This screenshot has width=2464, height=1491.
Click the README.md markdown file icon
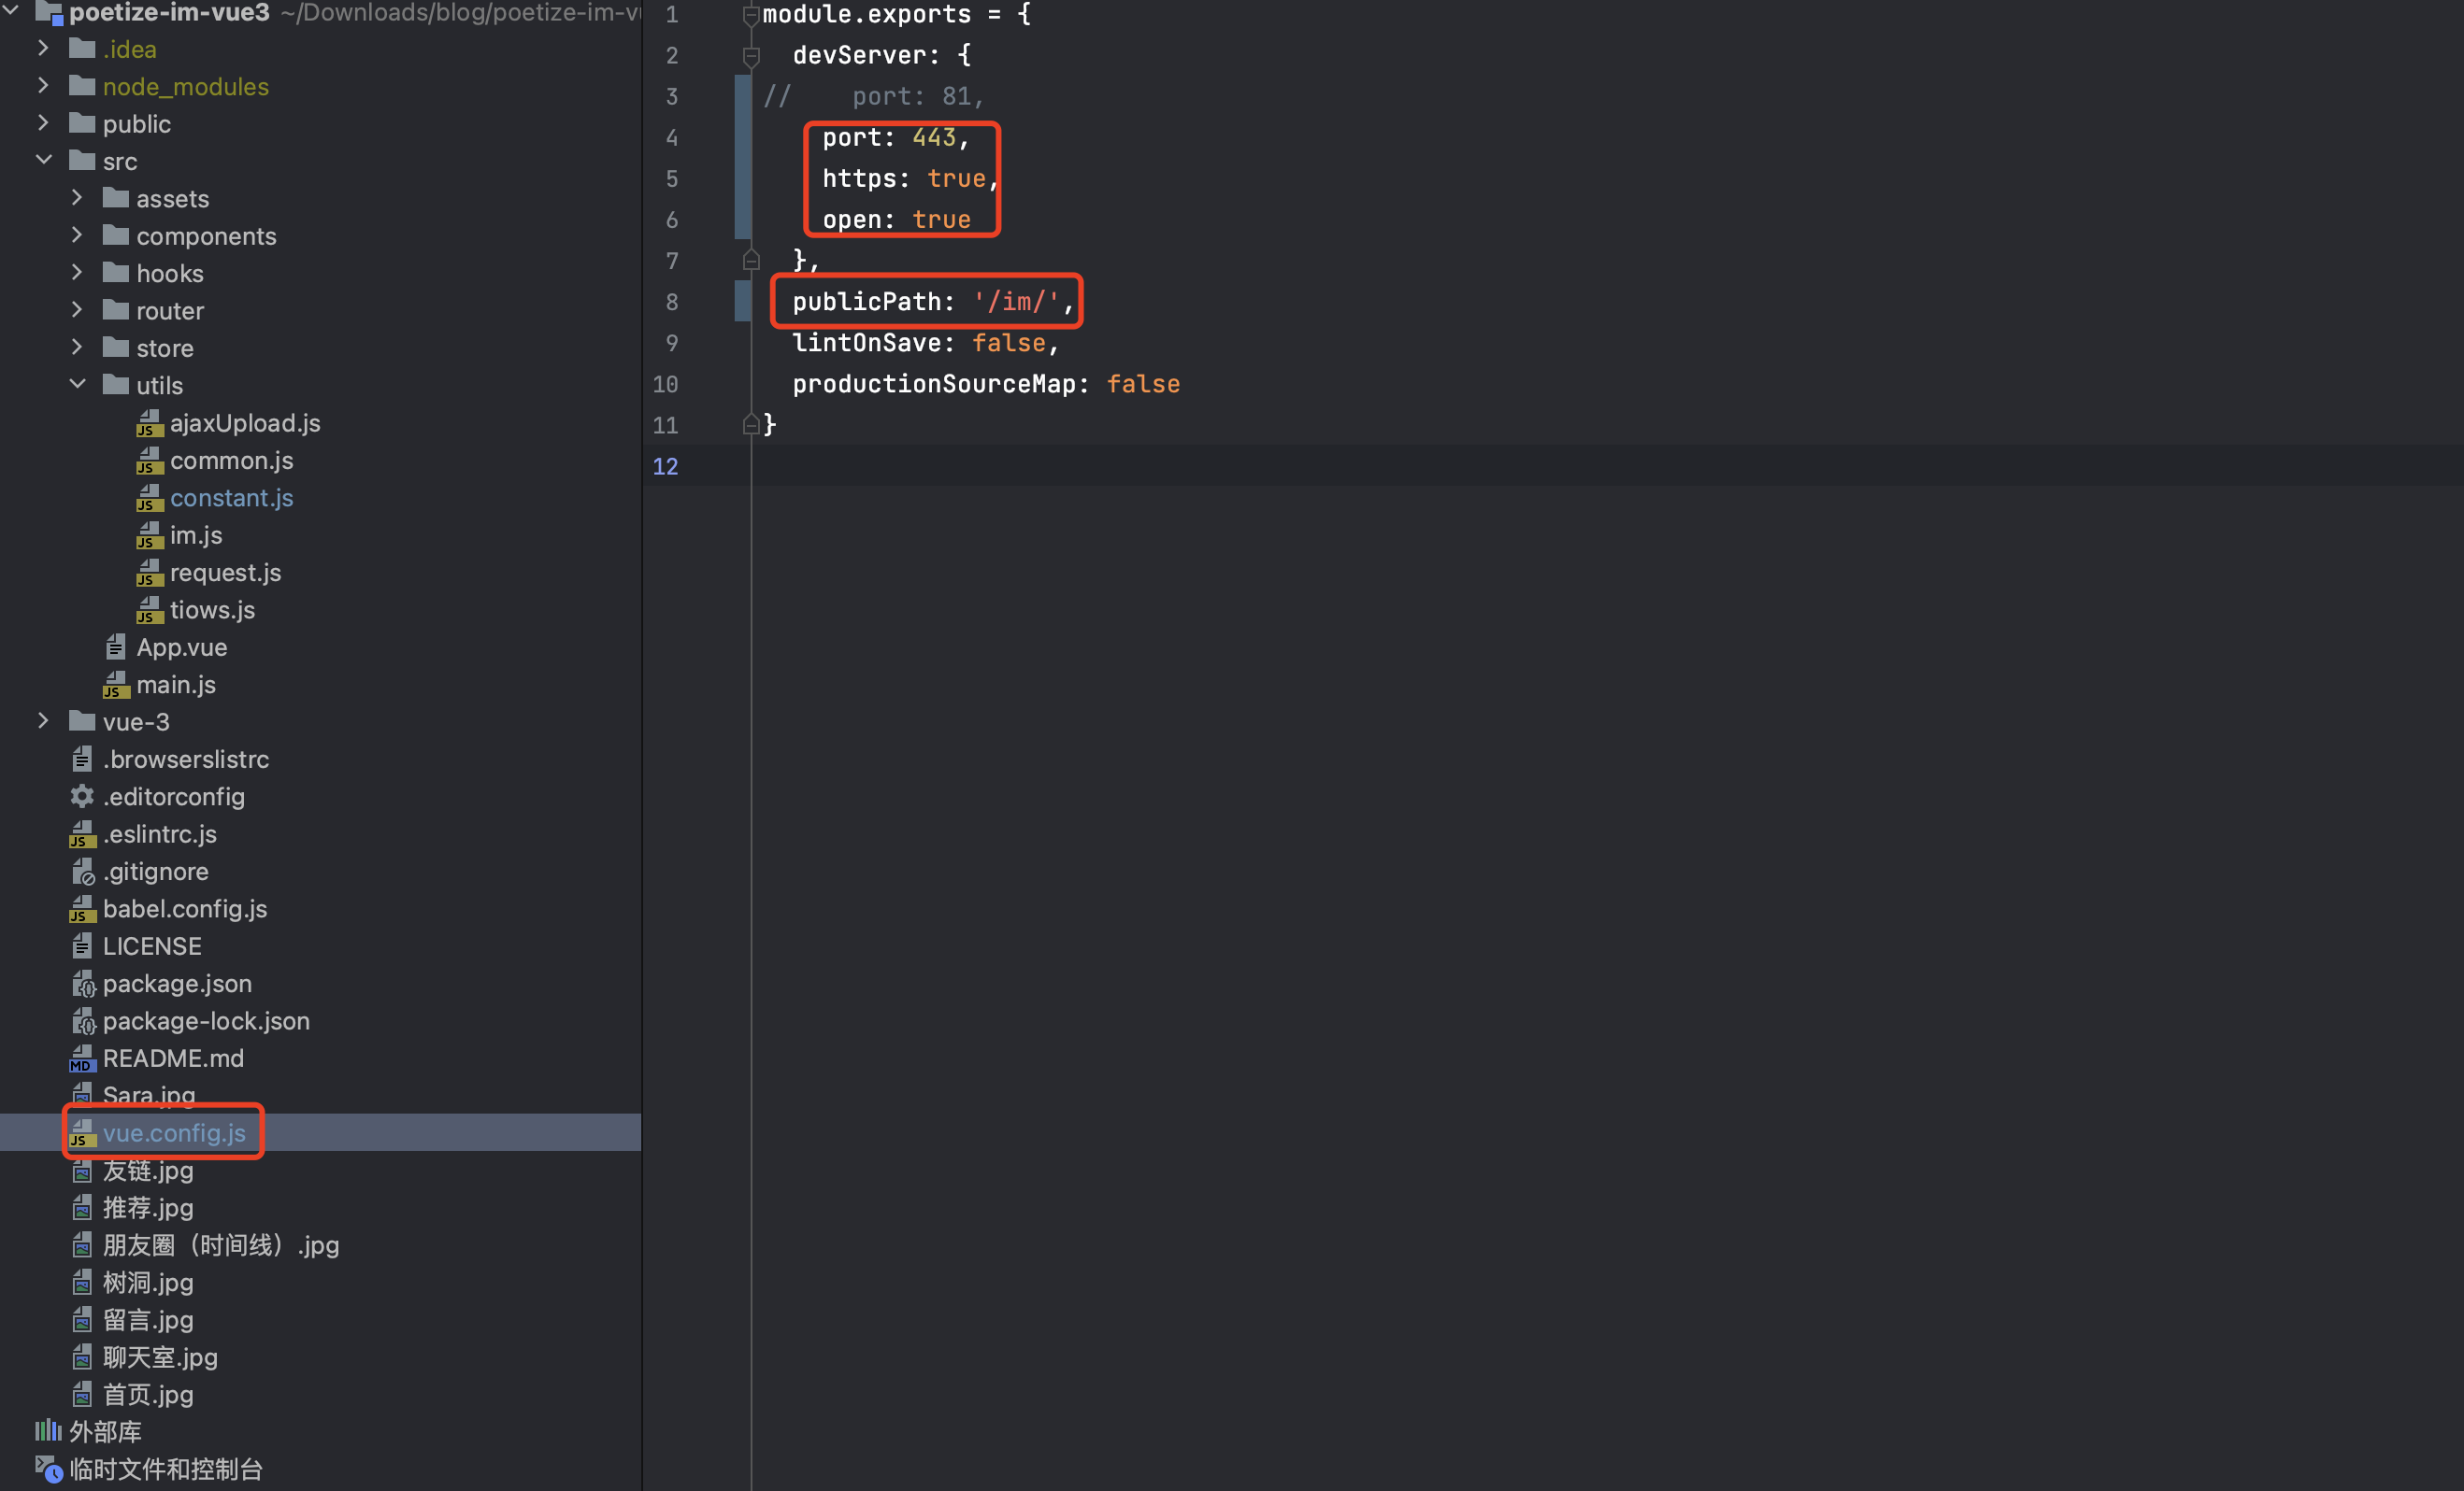click(82, 1058)
